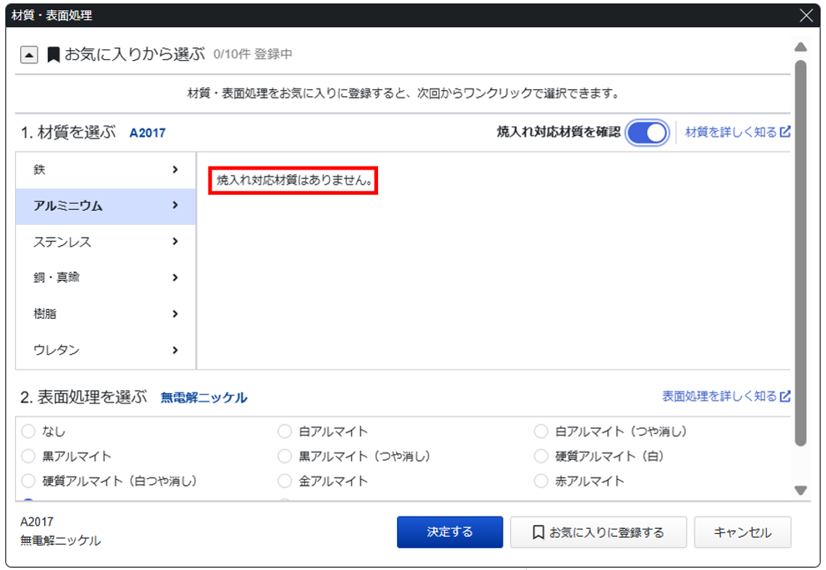Select the 銅・真鍮 material category
The height and width of the screenshot is (570, 826).
[x=106, y=277]
